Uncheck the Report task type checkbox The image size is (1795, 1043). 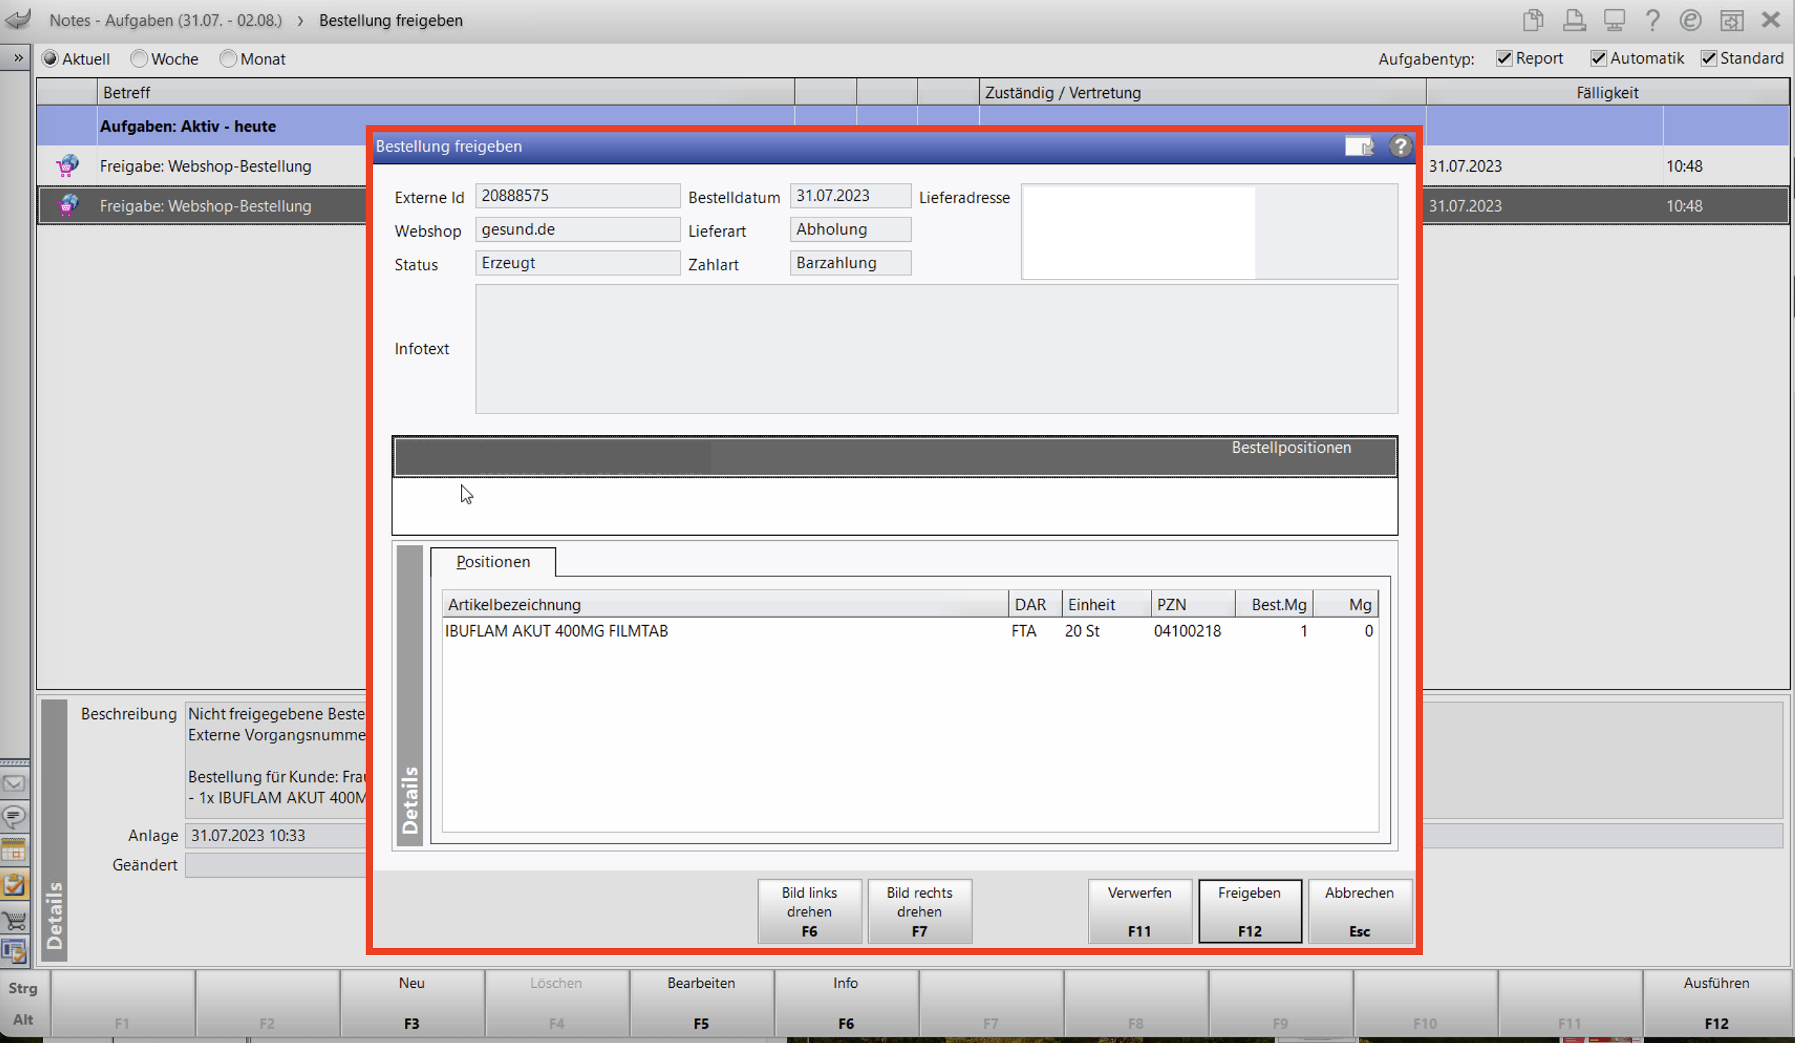tap(1504, 59)
